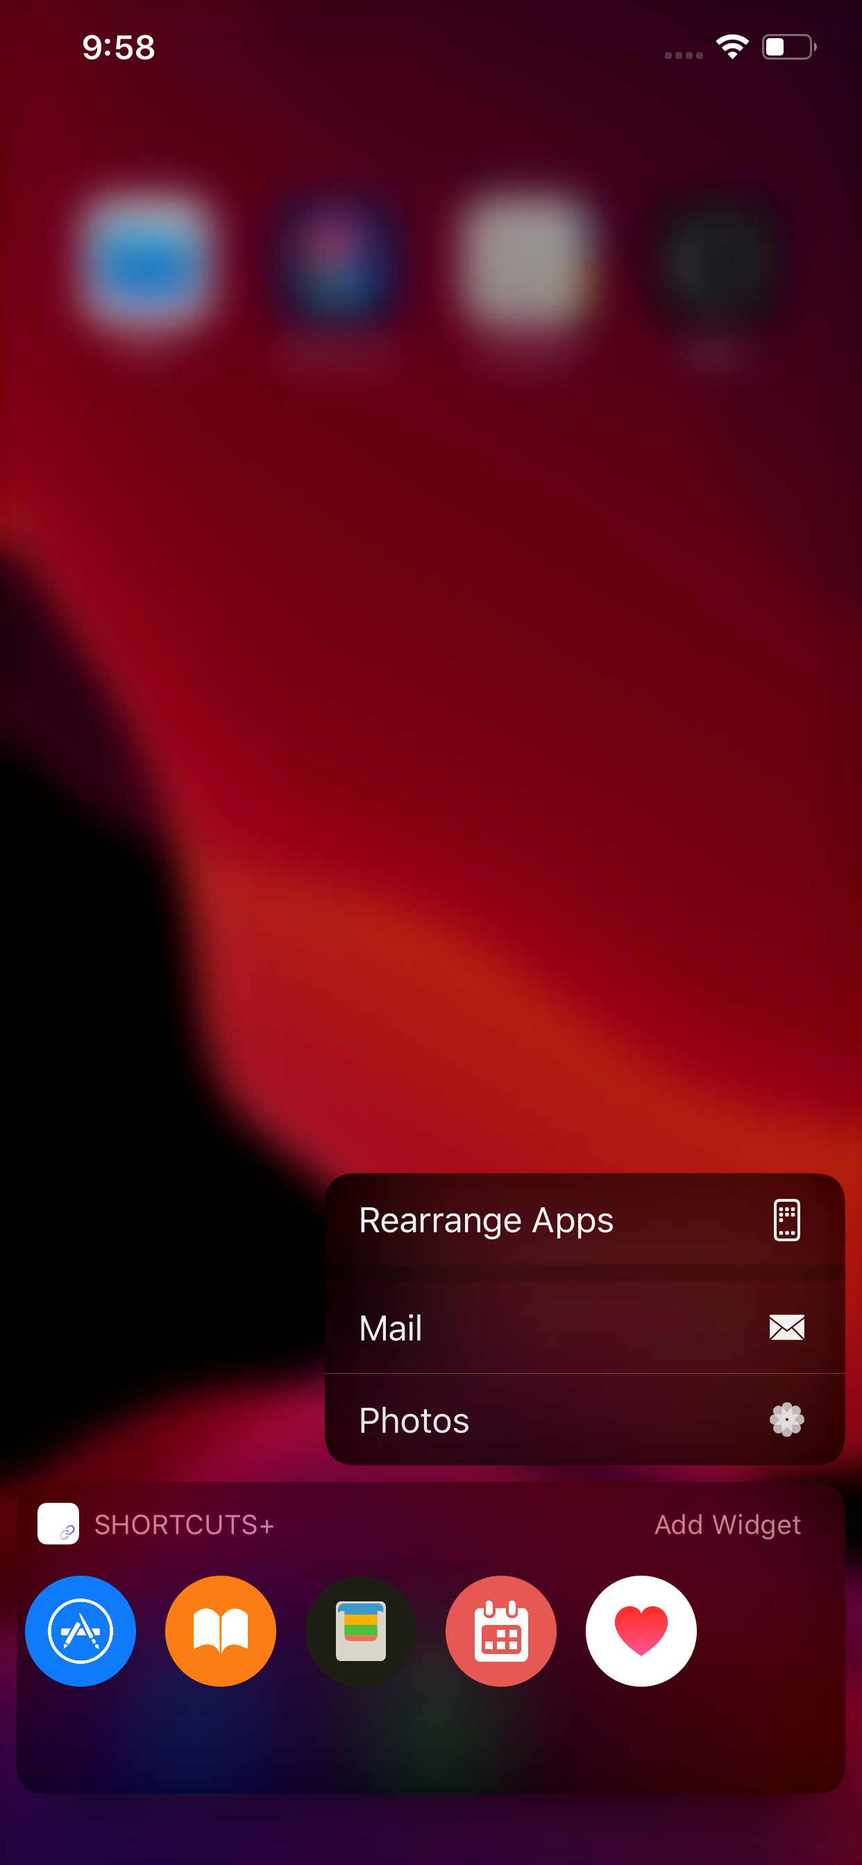Select Rearrange Apps menu option
The width and height of the screenshot is (862, 1865).
(x=584, y=1220)
